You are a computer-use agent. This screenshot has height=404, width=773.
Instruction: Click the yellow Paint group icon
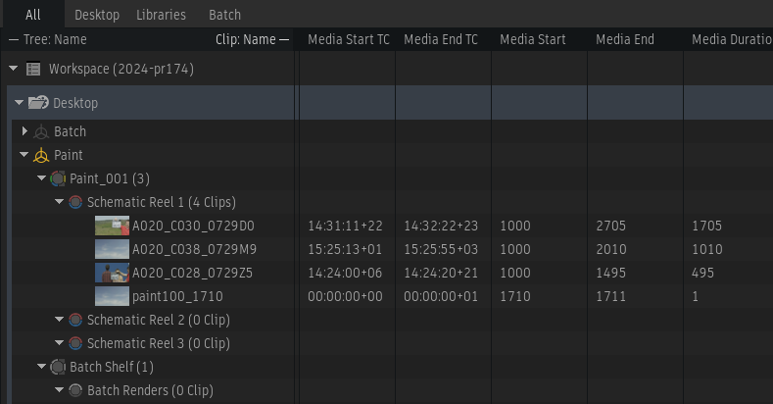tap(40, 155)
